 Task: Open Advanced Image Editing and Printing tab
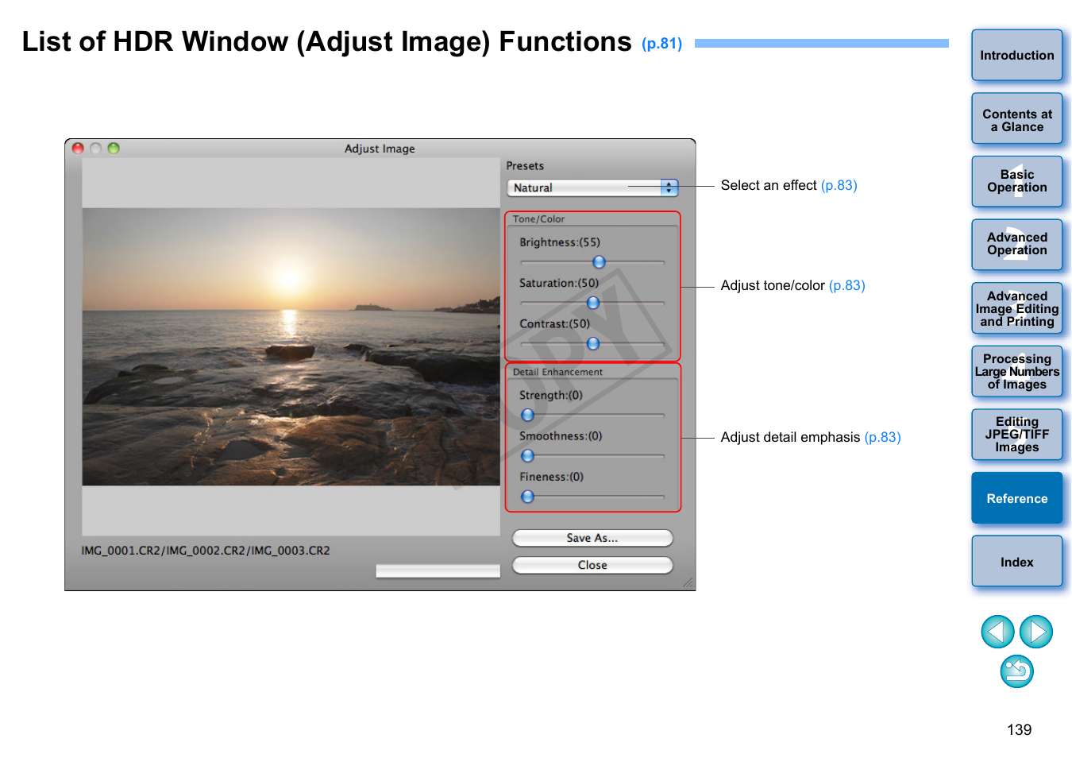pos(1017,308)
